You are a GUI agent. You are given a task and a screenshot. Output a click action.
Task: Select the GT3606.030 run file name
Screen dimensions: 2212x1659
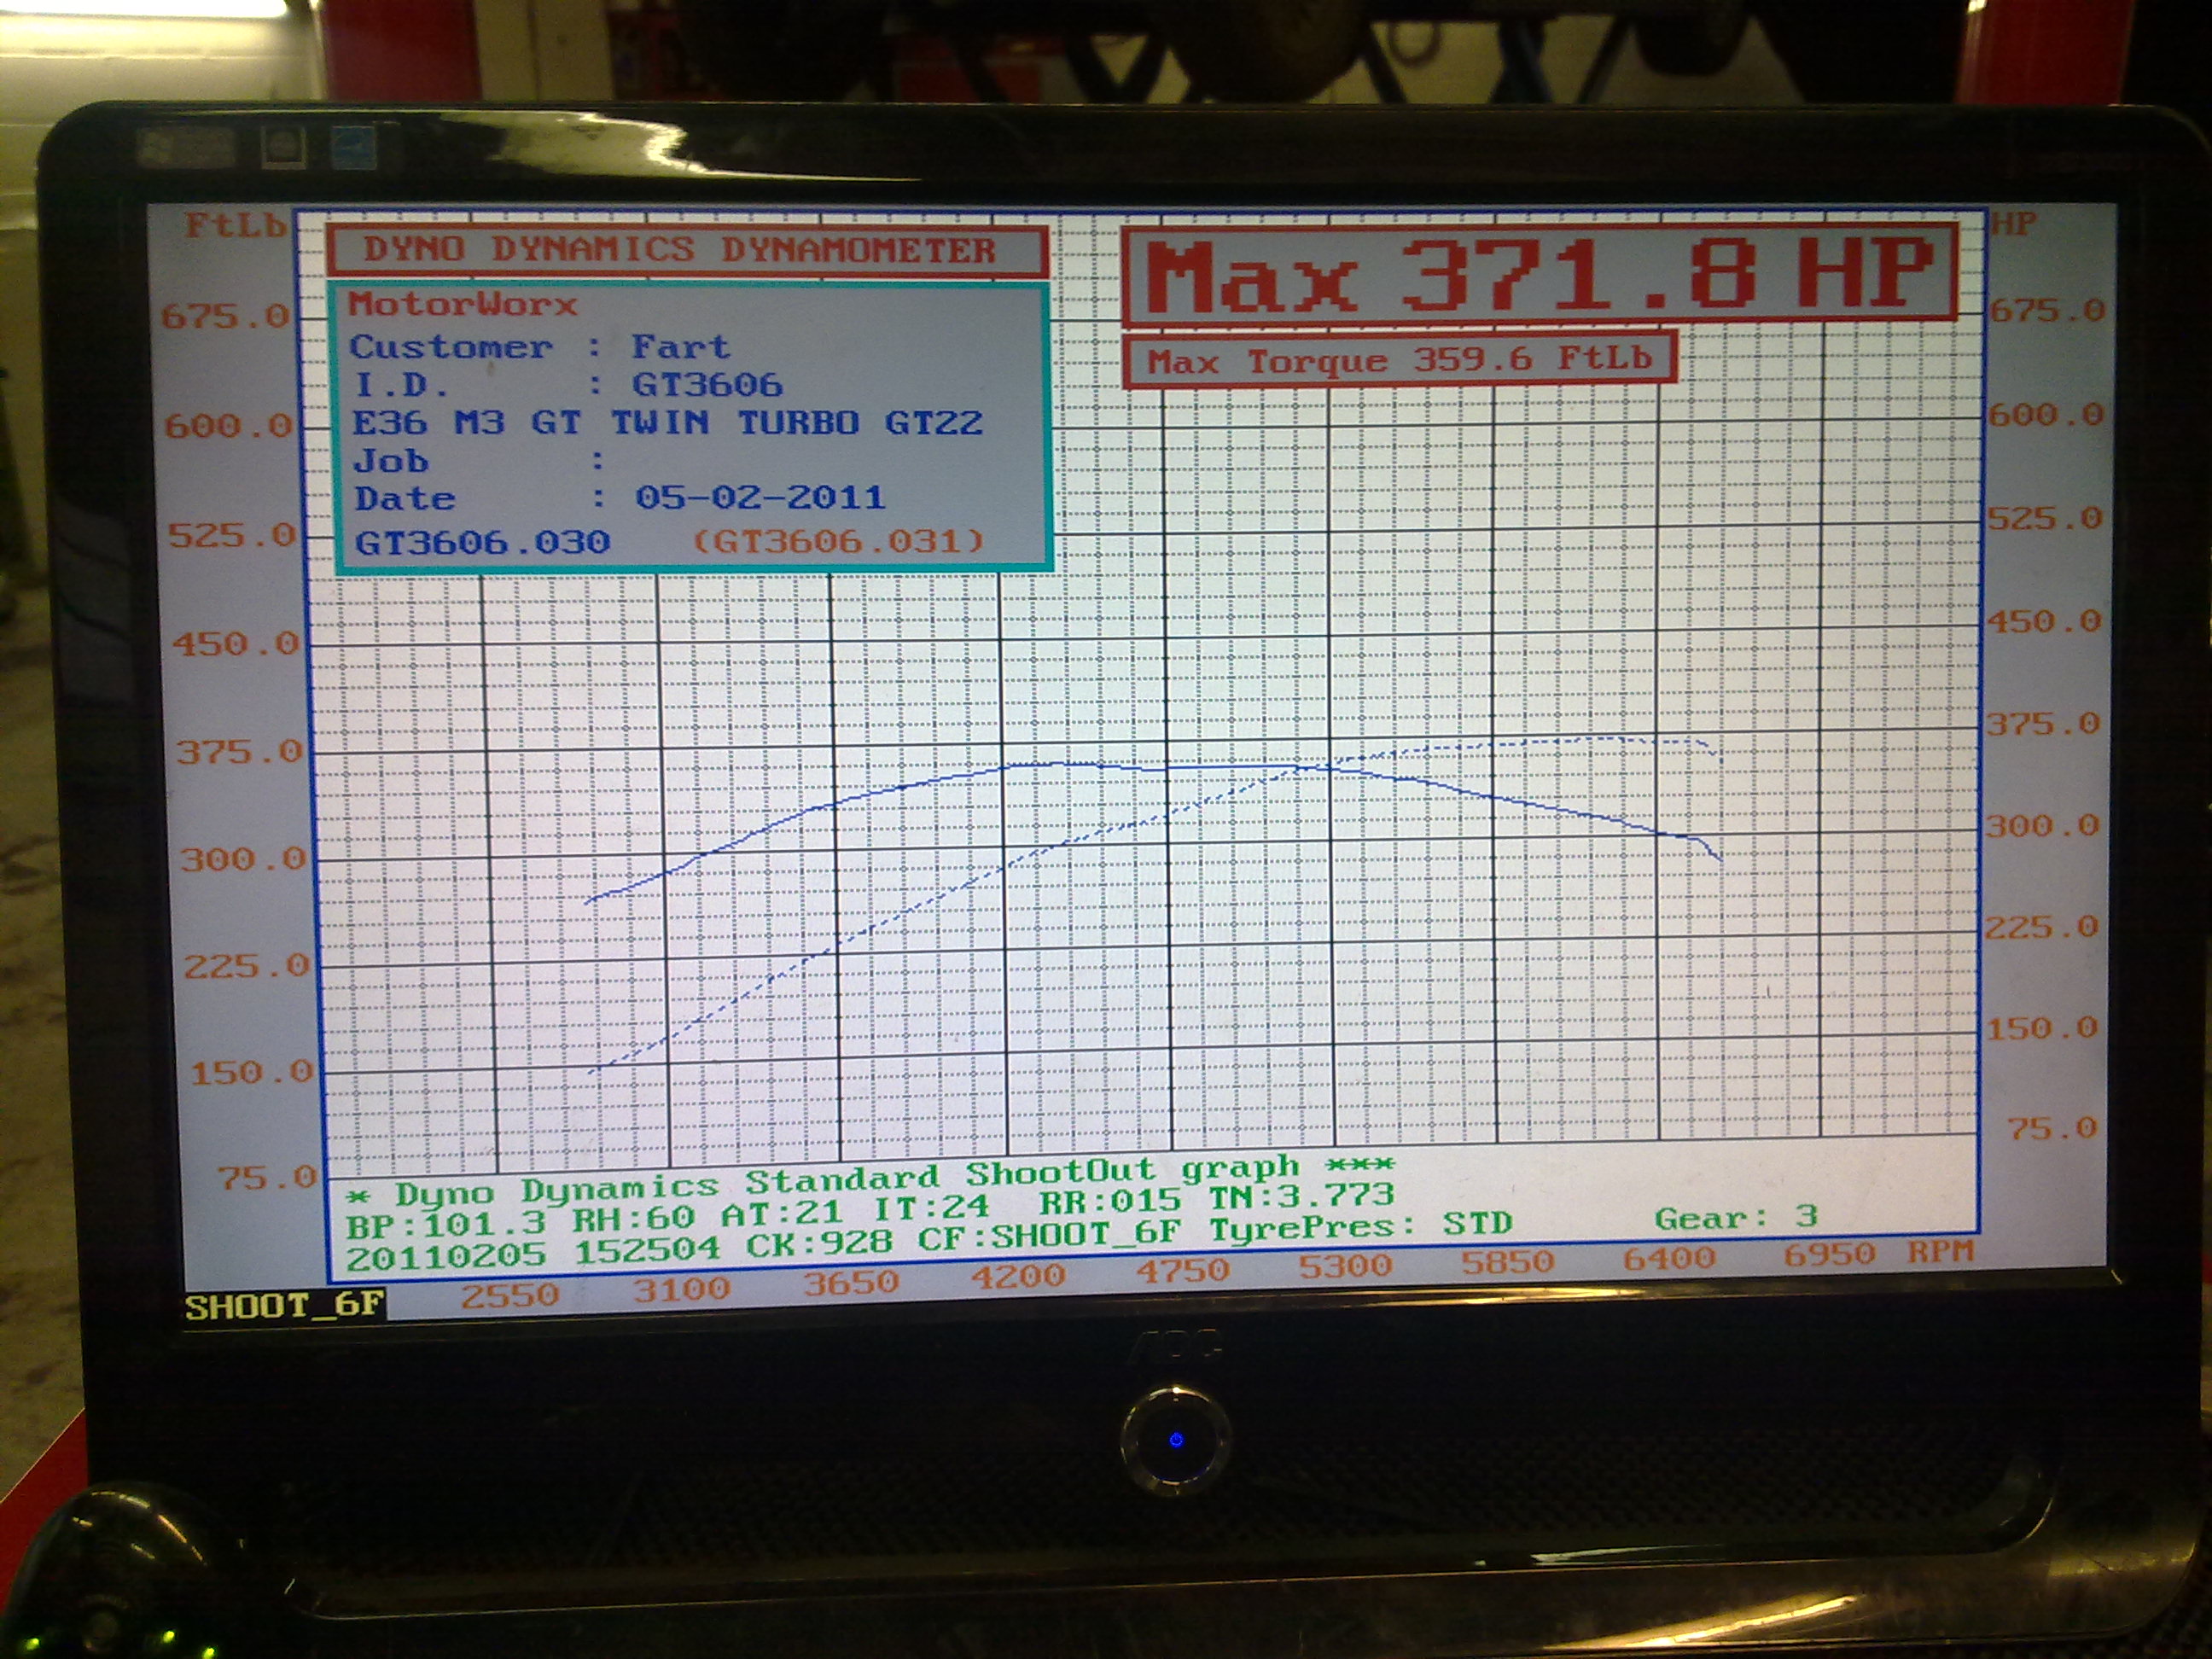coord(482,542)
